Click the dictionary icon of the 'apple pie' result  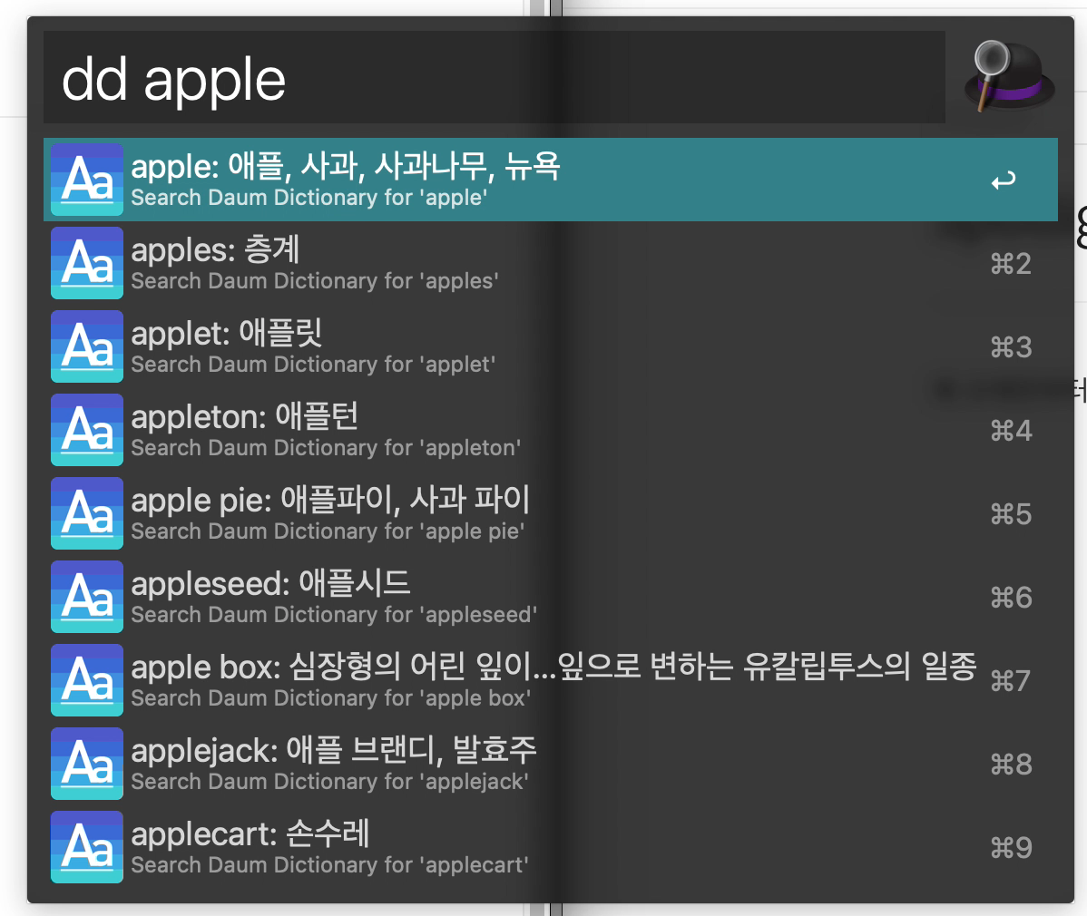coord(87,513)
